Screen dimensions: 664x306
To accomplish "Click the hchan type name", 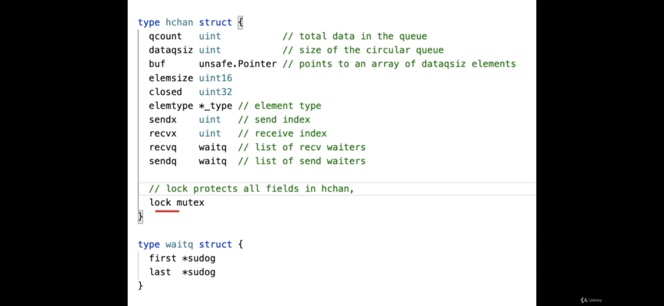I will 179,22.
